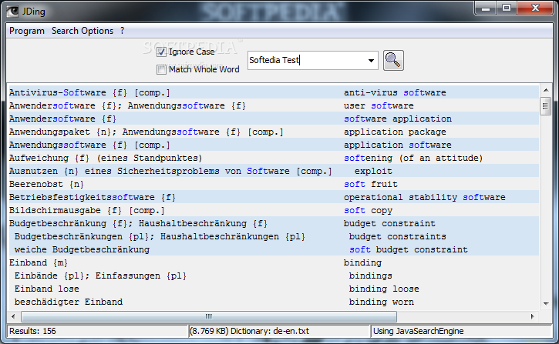Select the Ausnutzen {n} eines Sicherheitsproblems entry
The height and width of the screenshot is (344, 559).
coord(170,171)
